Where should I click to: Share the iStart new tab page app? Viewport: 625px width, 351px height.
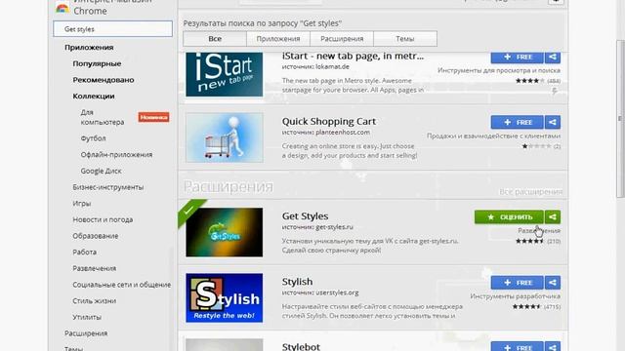[x=553, y=58]
